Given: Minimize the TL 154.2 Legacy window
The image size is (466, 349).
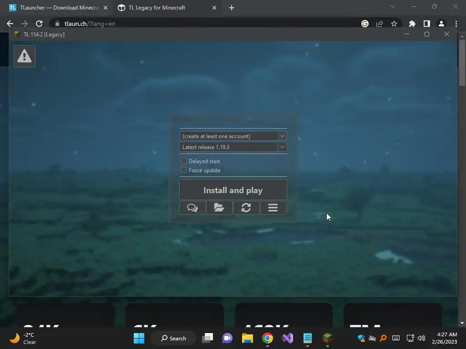Looking at the screenshot, I should pyautogui.click(x=407, y=34).
